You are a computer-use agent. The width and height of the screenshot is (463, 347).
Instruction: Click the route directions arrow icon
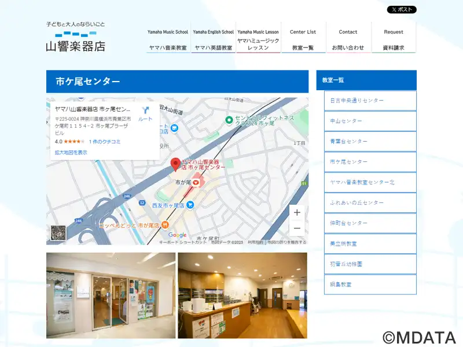coord(145,110)
